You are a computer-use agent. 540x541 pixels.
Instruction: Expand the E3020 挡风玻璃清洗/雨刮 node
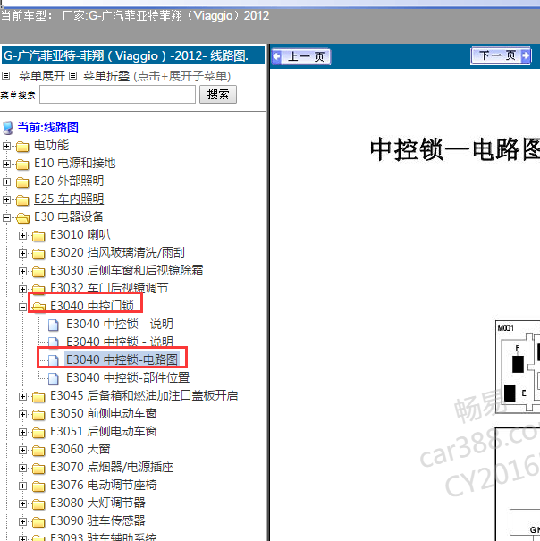(x=22, y=254)
